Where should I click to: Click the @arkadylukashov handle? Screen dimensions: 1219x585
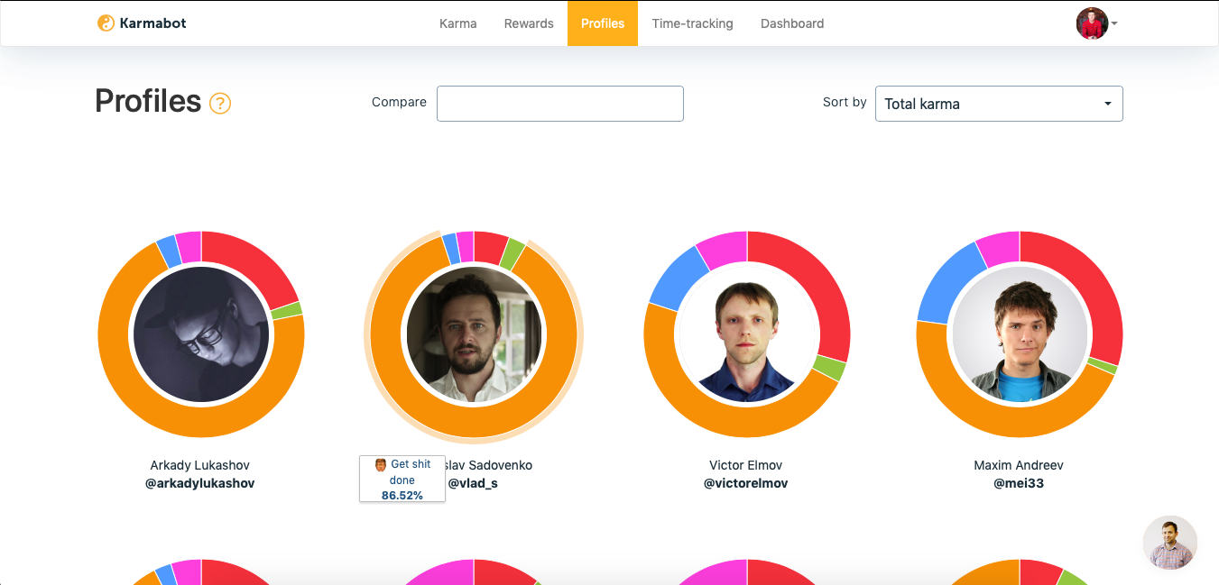pyautogui.click(x=200, y=483)
